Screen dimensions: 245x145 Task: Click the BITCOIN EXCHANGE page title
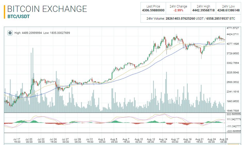(x=47, y=9)
